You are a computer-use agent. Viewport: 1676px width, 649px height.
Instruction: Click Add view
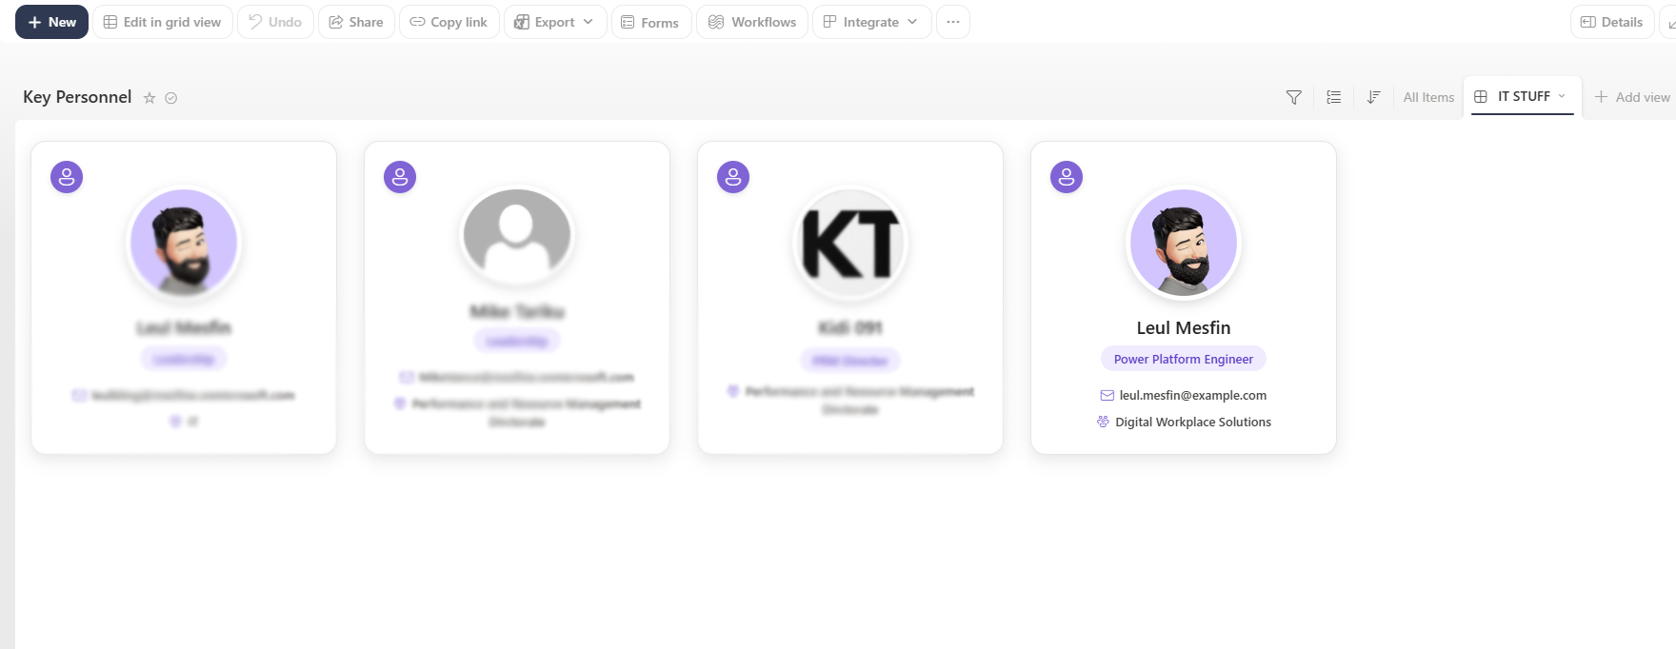pyautogui.click(x=1632, y=97)
